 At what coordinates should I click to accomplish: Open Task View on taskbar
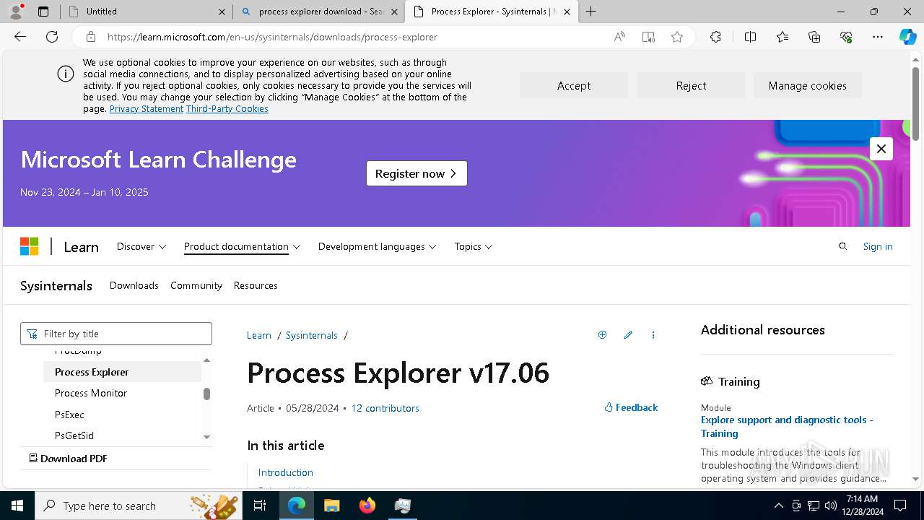click(260, 506)
